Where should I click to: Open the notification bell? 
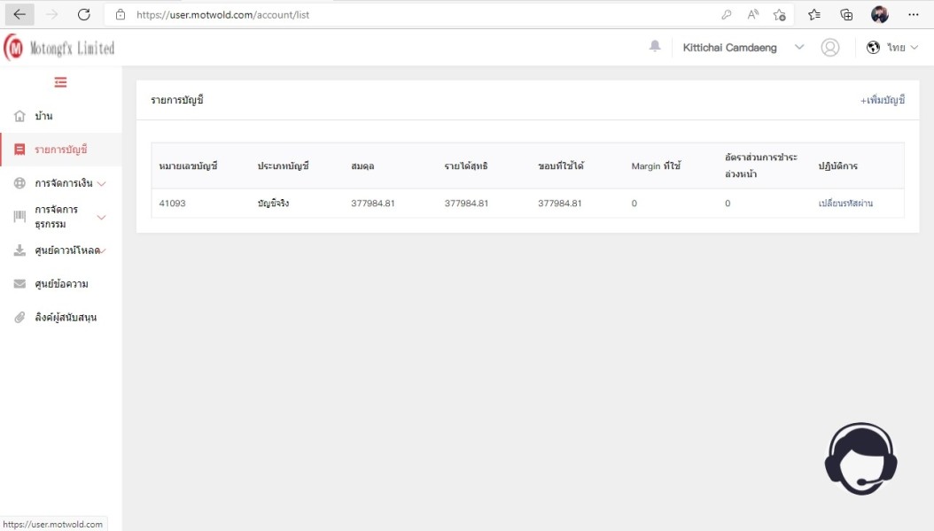coord(655,46)
